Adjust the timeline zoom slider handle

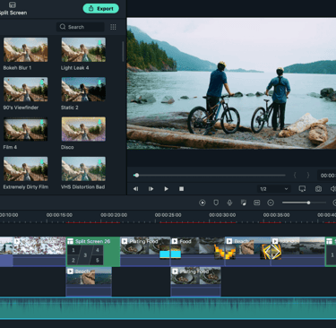(308, 203)
